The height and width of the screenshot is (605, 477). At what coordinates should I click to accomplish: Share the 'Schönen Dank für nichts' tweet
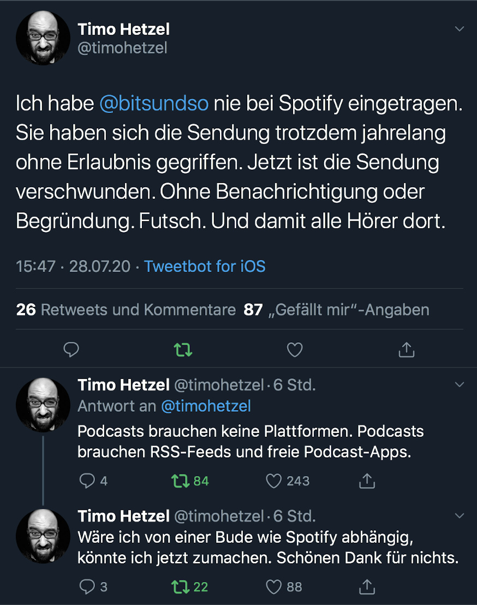367,586
